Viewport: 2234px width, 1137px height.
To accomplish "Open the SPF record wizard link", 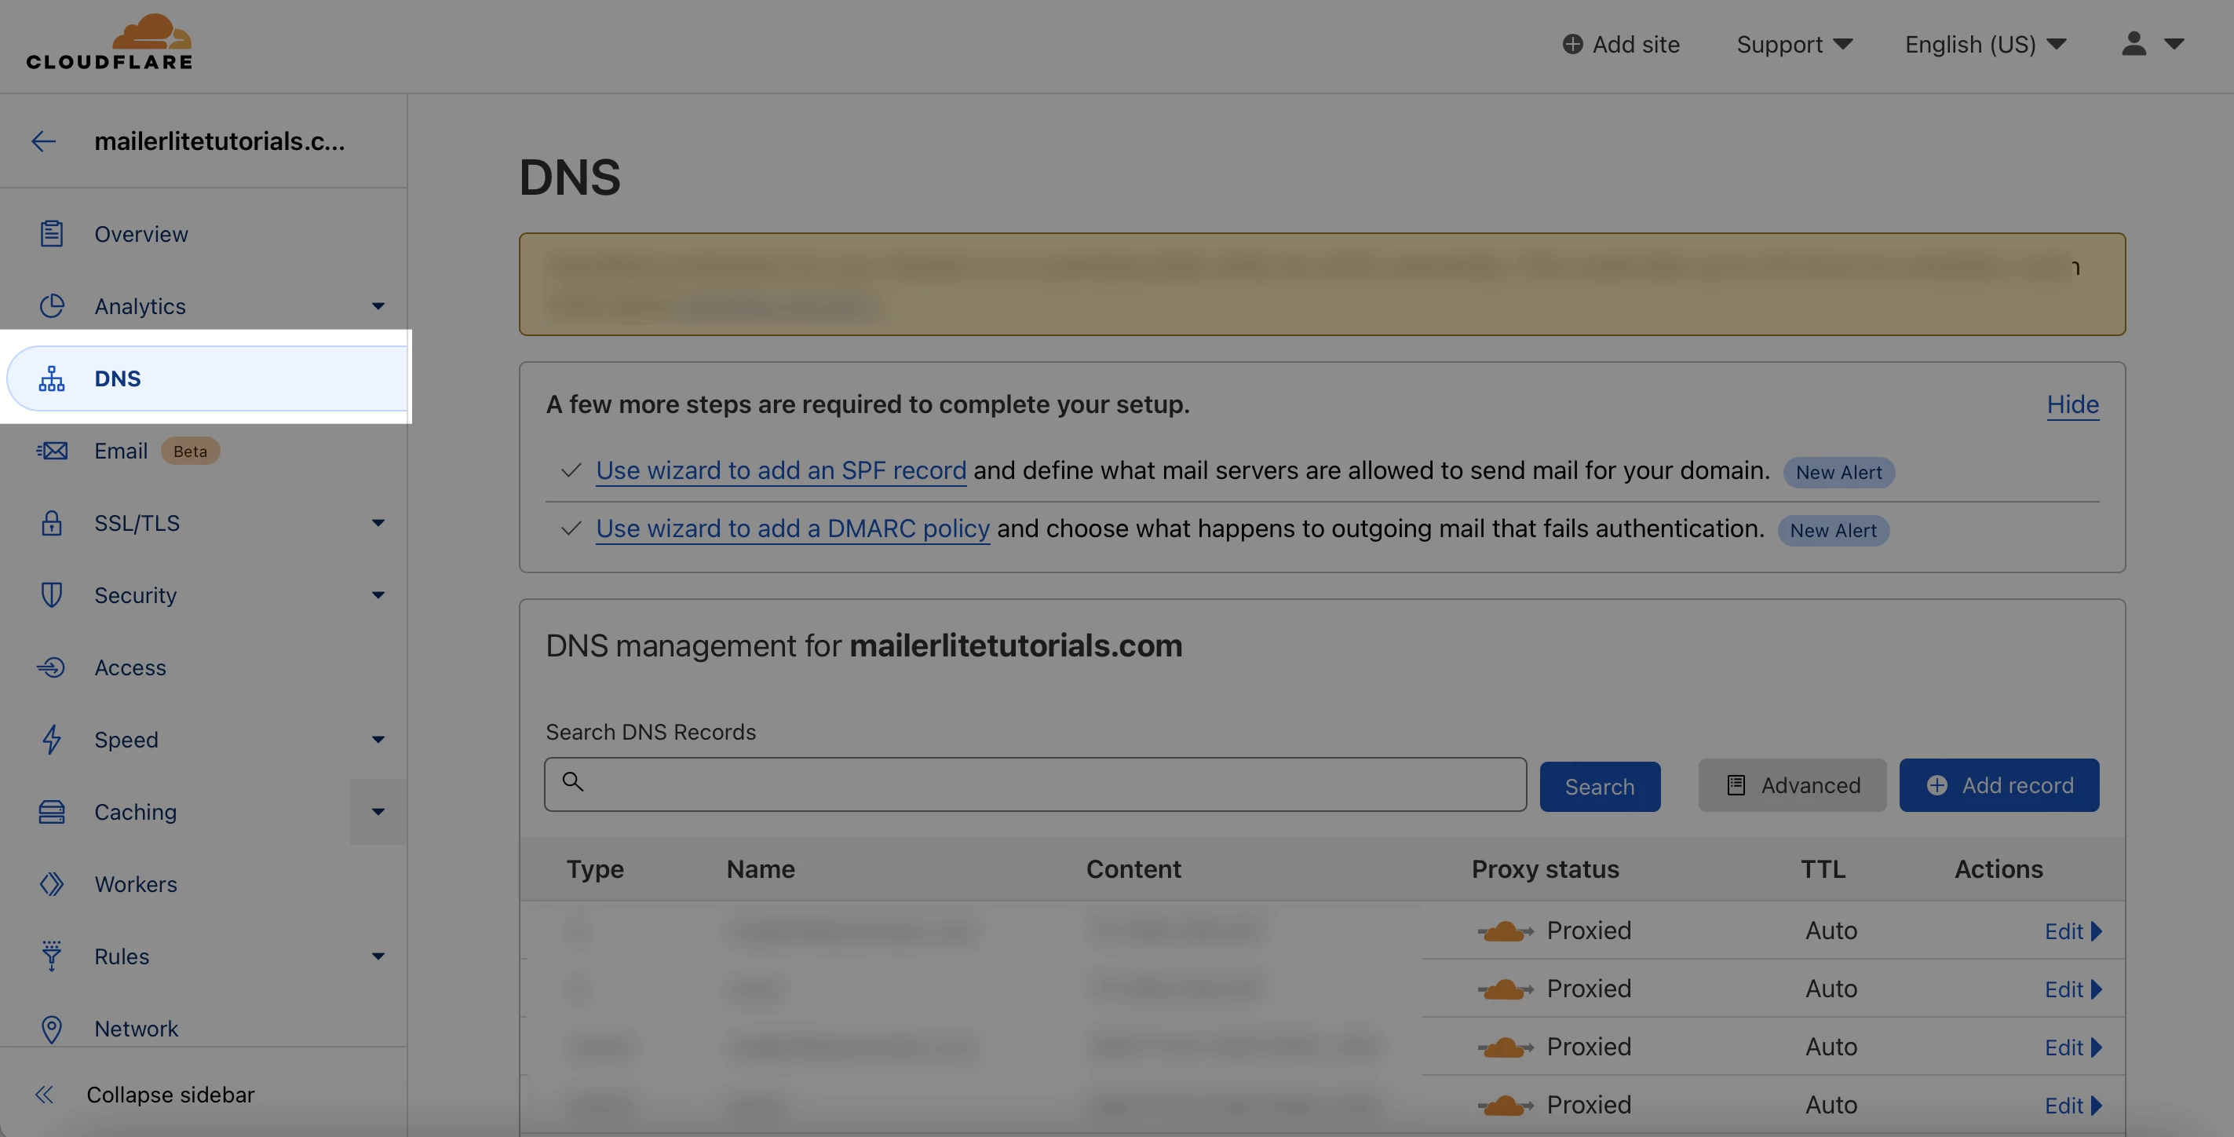I will pyautogui.click(x=780, y=471).
